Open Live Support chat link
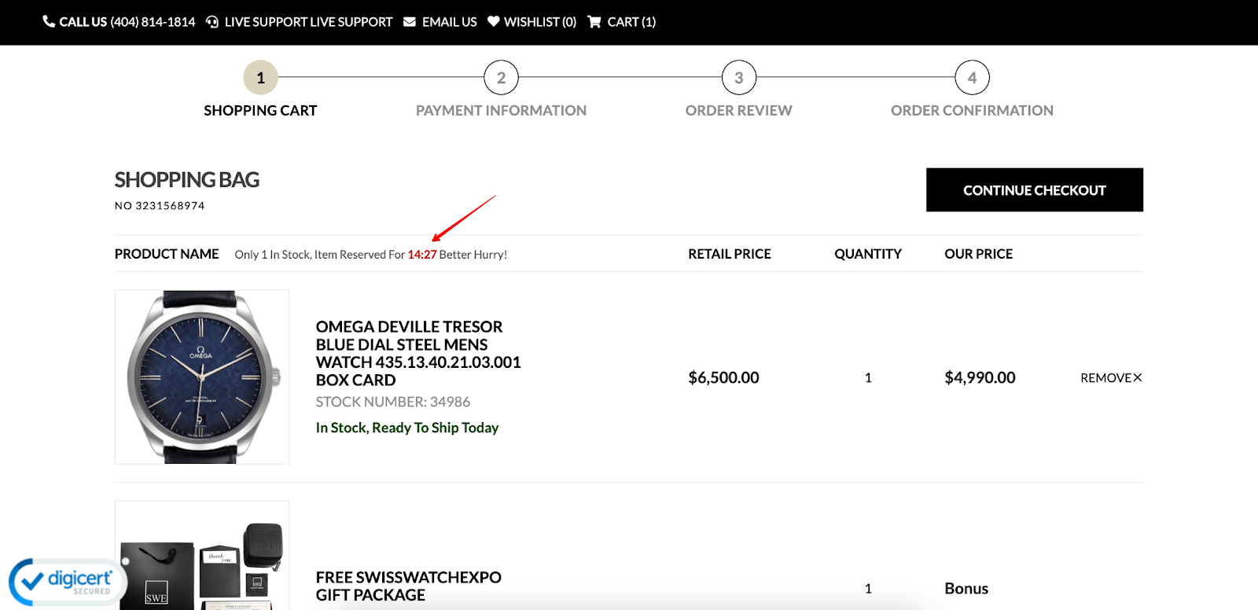This screenshot has height=610, width=1258. 308,22
